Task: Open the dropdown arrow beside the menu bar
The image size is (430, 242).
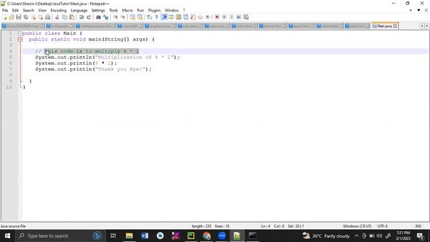Action: tap(419, 10)
